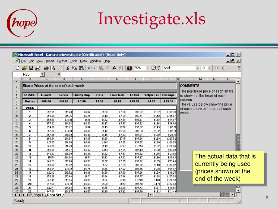The image size is (278, 209).
Task: Select column C header
Action: [x=46, y=79]
